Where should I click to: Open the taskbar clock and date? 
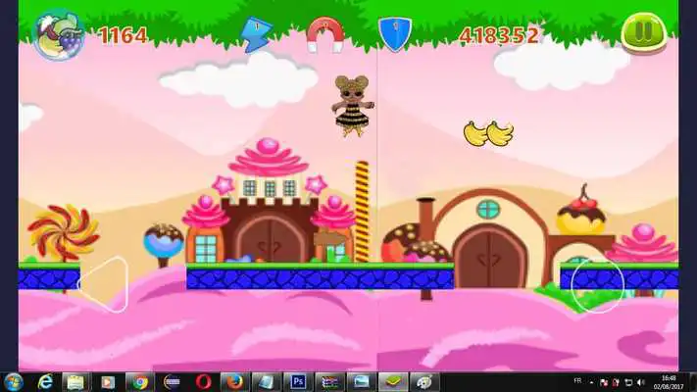coord(668,381)
